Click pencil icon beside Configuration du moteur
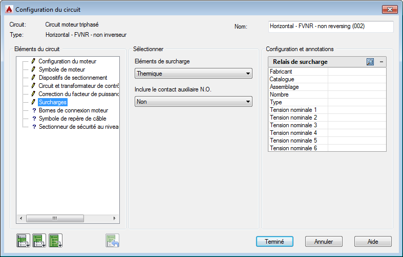This screenshot has height=257, width=403. tap(34, 61)
